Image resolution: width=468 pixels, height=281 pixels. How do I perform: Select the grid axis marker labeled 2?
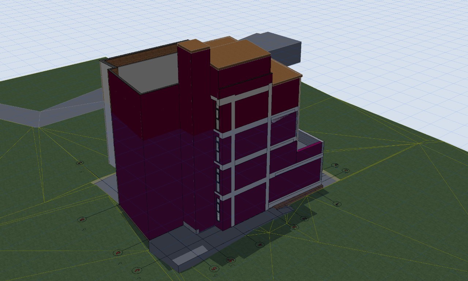tap(305, 218)
